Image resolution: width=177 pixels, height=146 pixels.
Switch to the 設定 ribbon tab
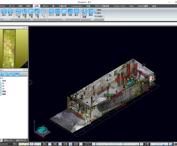tap(154, 6)
